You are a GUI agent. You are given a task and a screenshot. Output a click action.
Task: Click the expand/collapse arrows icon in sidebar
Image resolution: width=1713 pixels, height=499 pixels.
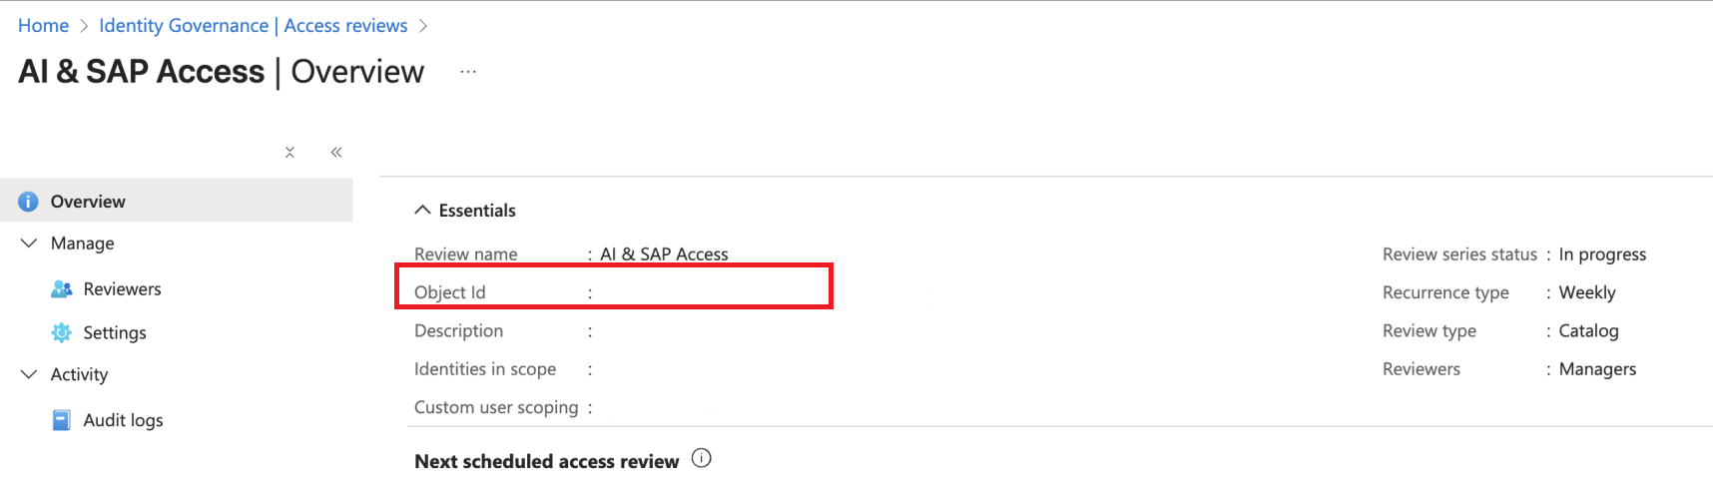tap(289, 153)
